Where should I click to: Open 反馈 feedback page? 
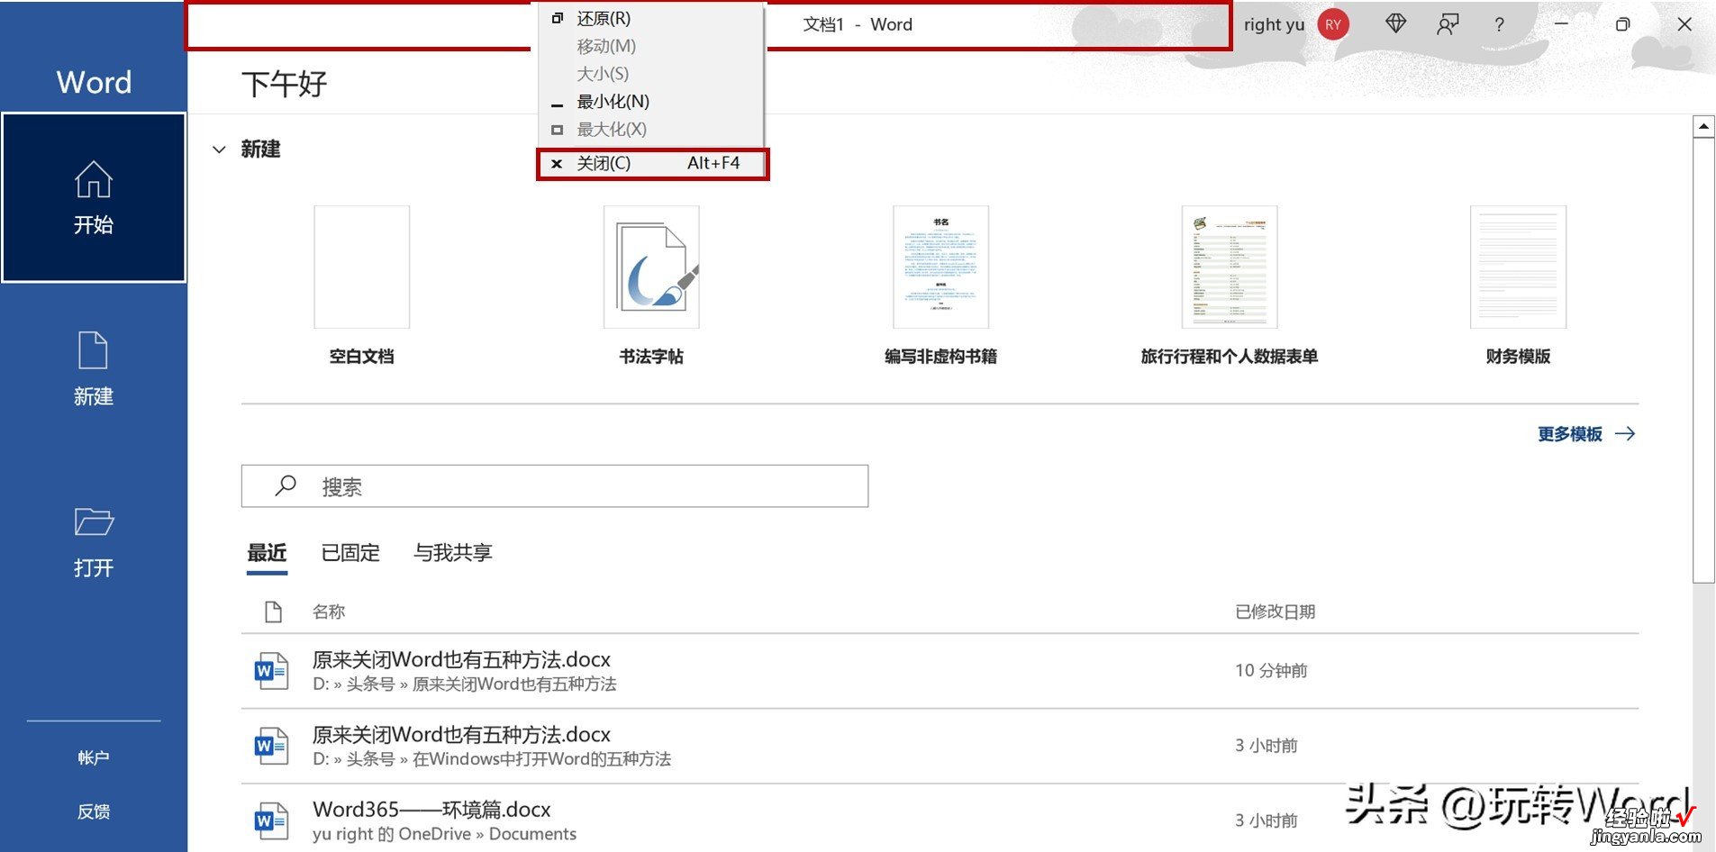click(x=94, y=811)
